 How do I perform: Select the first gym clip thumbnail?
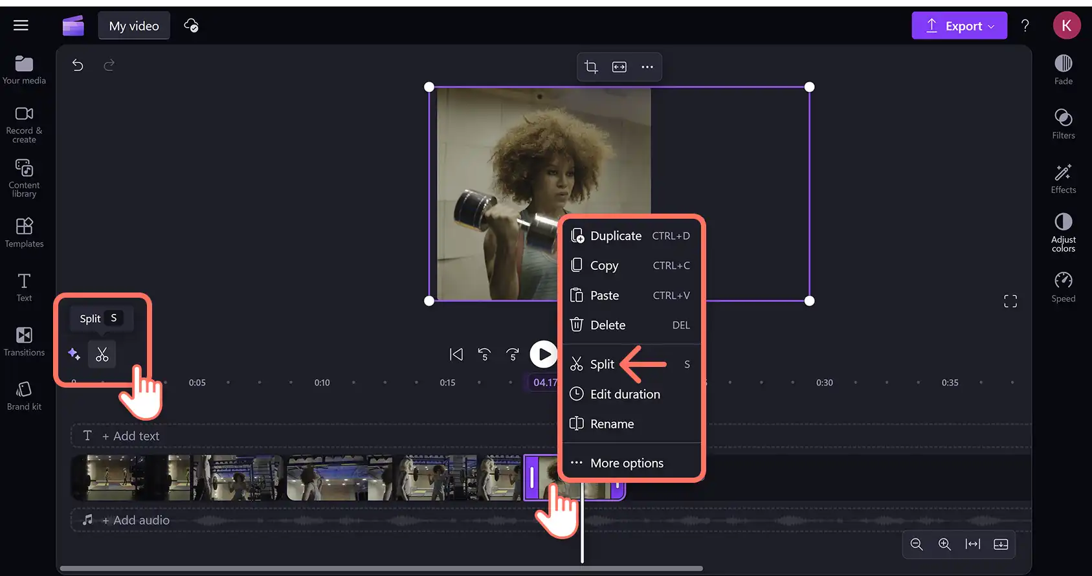coord(130,478)
